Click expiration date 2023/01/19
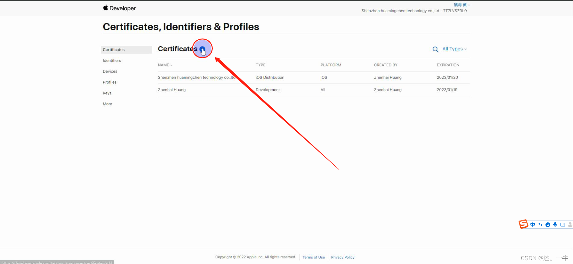573x264 pixels. [447, 90]
